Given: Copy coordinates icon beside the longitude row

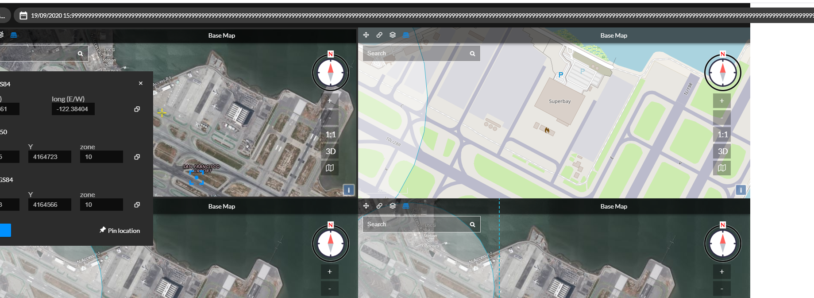Looking at the screenshot, I should click(x=137, y=109).
